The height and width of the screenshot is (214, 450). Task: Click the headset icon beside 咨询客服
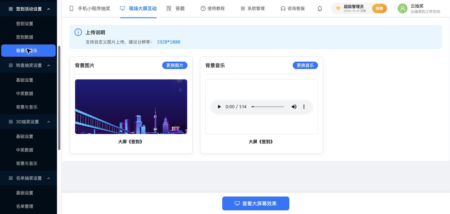pyautogui.click(x=283, y=9)
